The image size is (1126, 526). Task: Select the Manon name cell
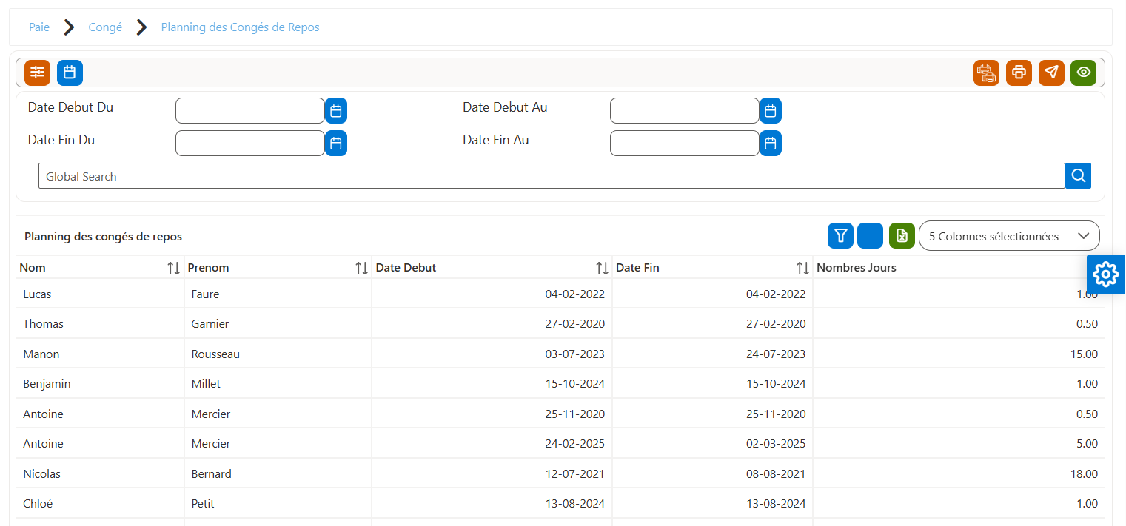tap(100, 354)
